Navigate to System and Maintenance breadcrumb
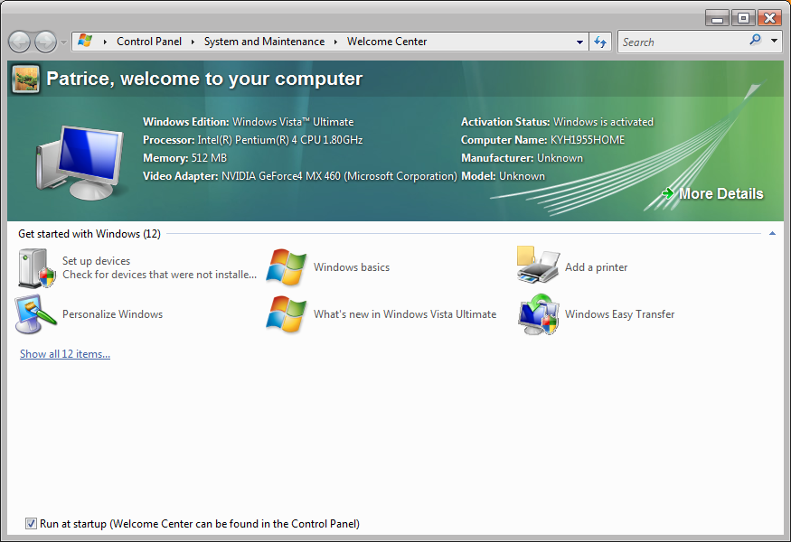This screenshot has width=791, height=542. (x=264, y=42)
